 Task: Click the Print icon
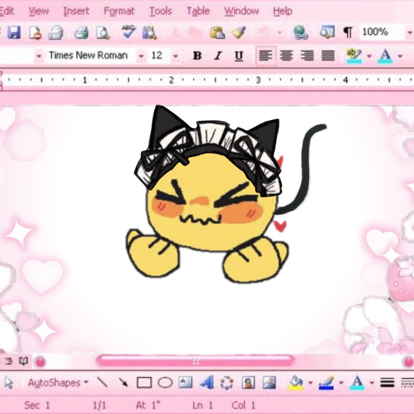(x=81, y=33)
